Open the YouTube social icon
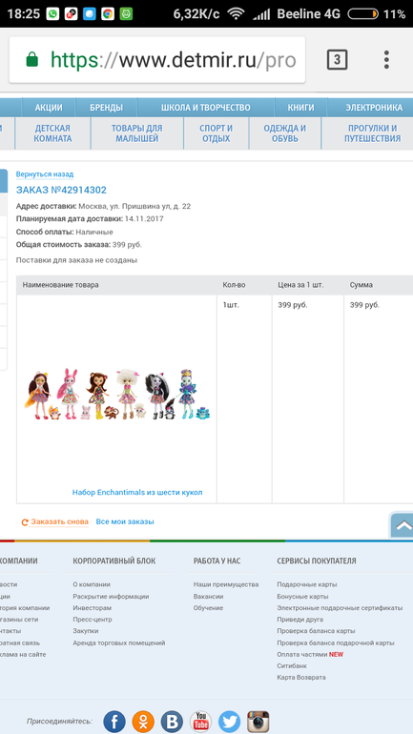The width and height of the screenshot is (413, 734). tap(200, 722)
